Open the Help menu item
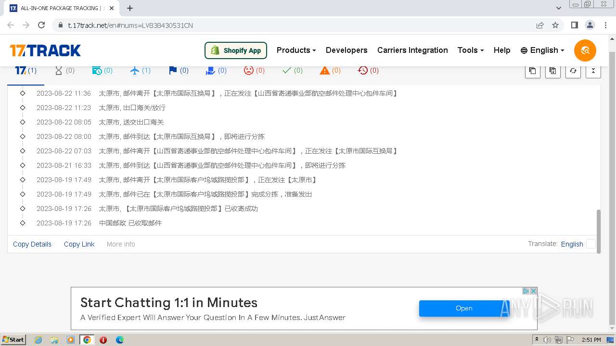Image resolution: width=616 pixels, height=346 pixels. pos(502,50)
